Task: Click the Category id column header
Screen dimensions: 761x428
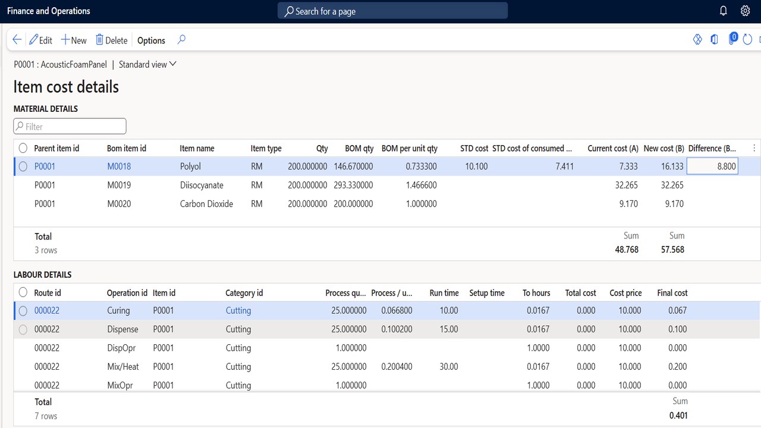Action: point(244,292)
